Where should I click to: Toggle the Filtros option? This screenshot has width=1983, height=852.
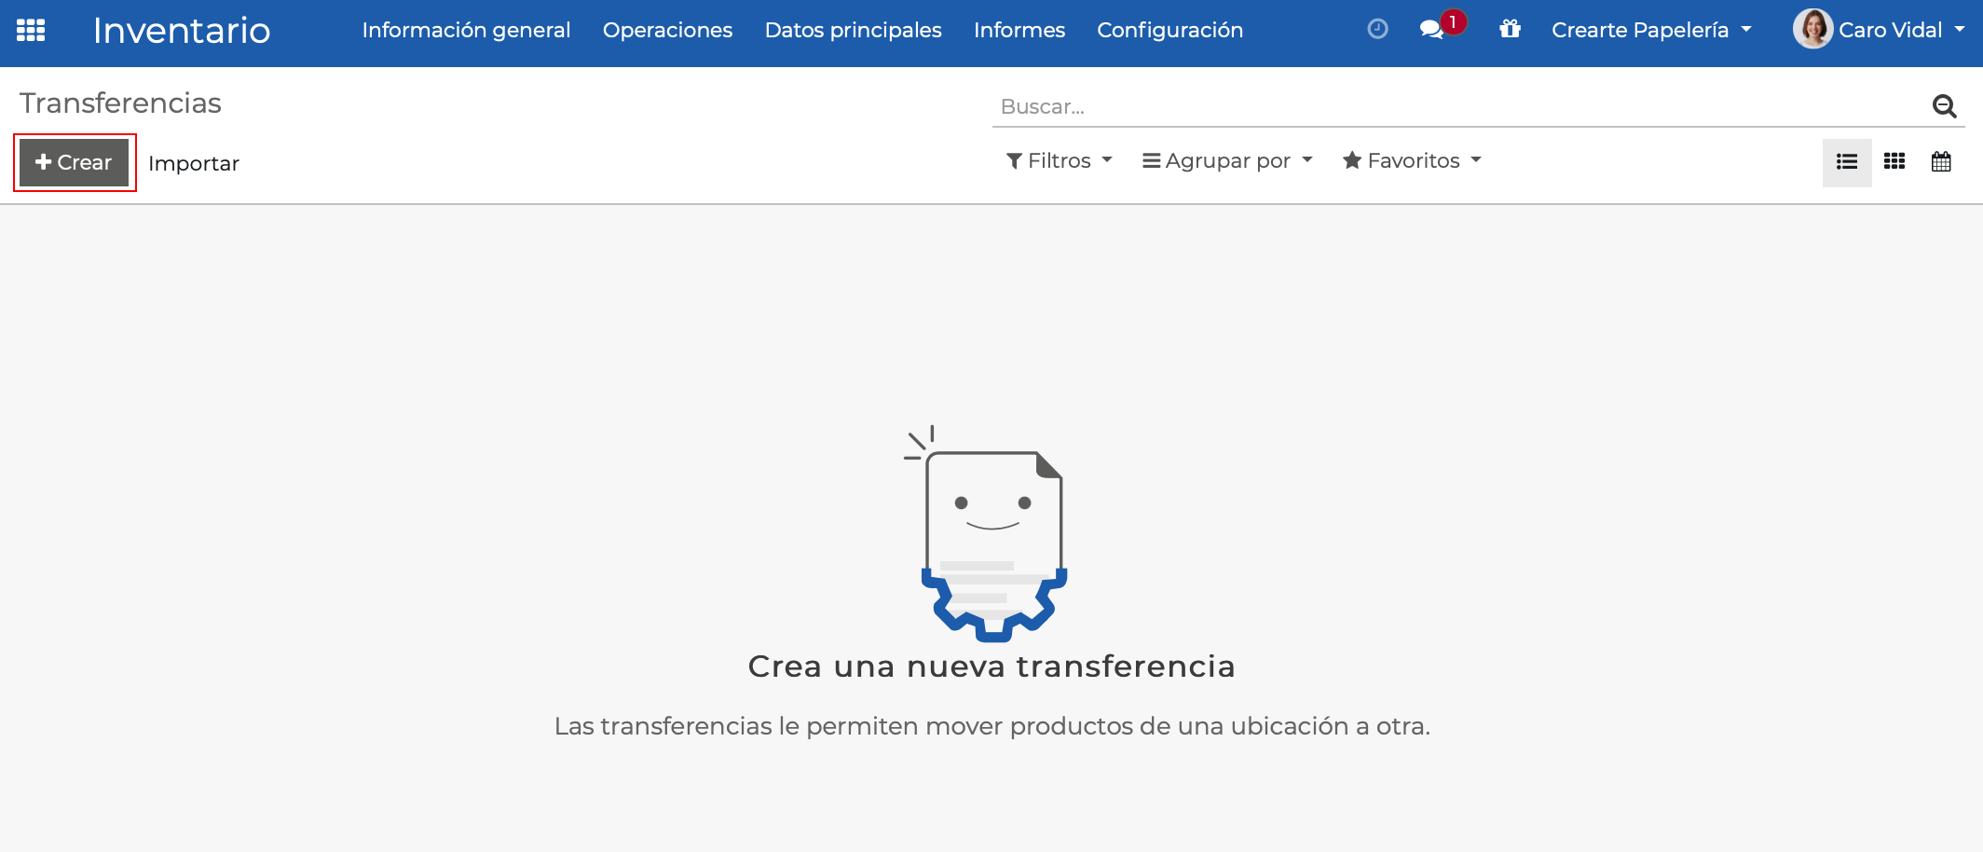1059,159
